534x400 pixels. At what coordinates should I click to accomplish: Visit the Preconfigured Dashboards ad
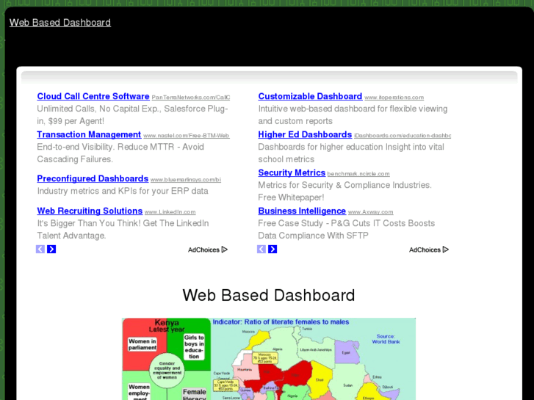pyautogui.click(x=93, y=179)
